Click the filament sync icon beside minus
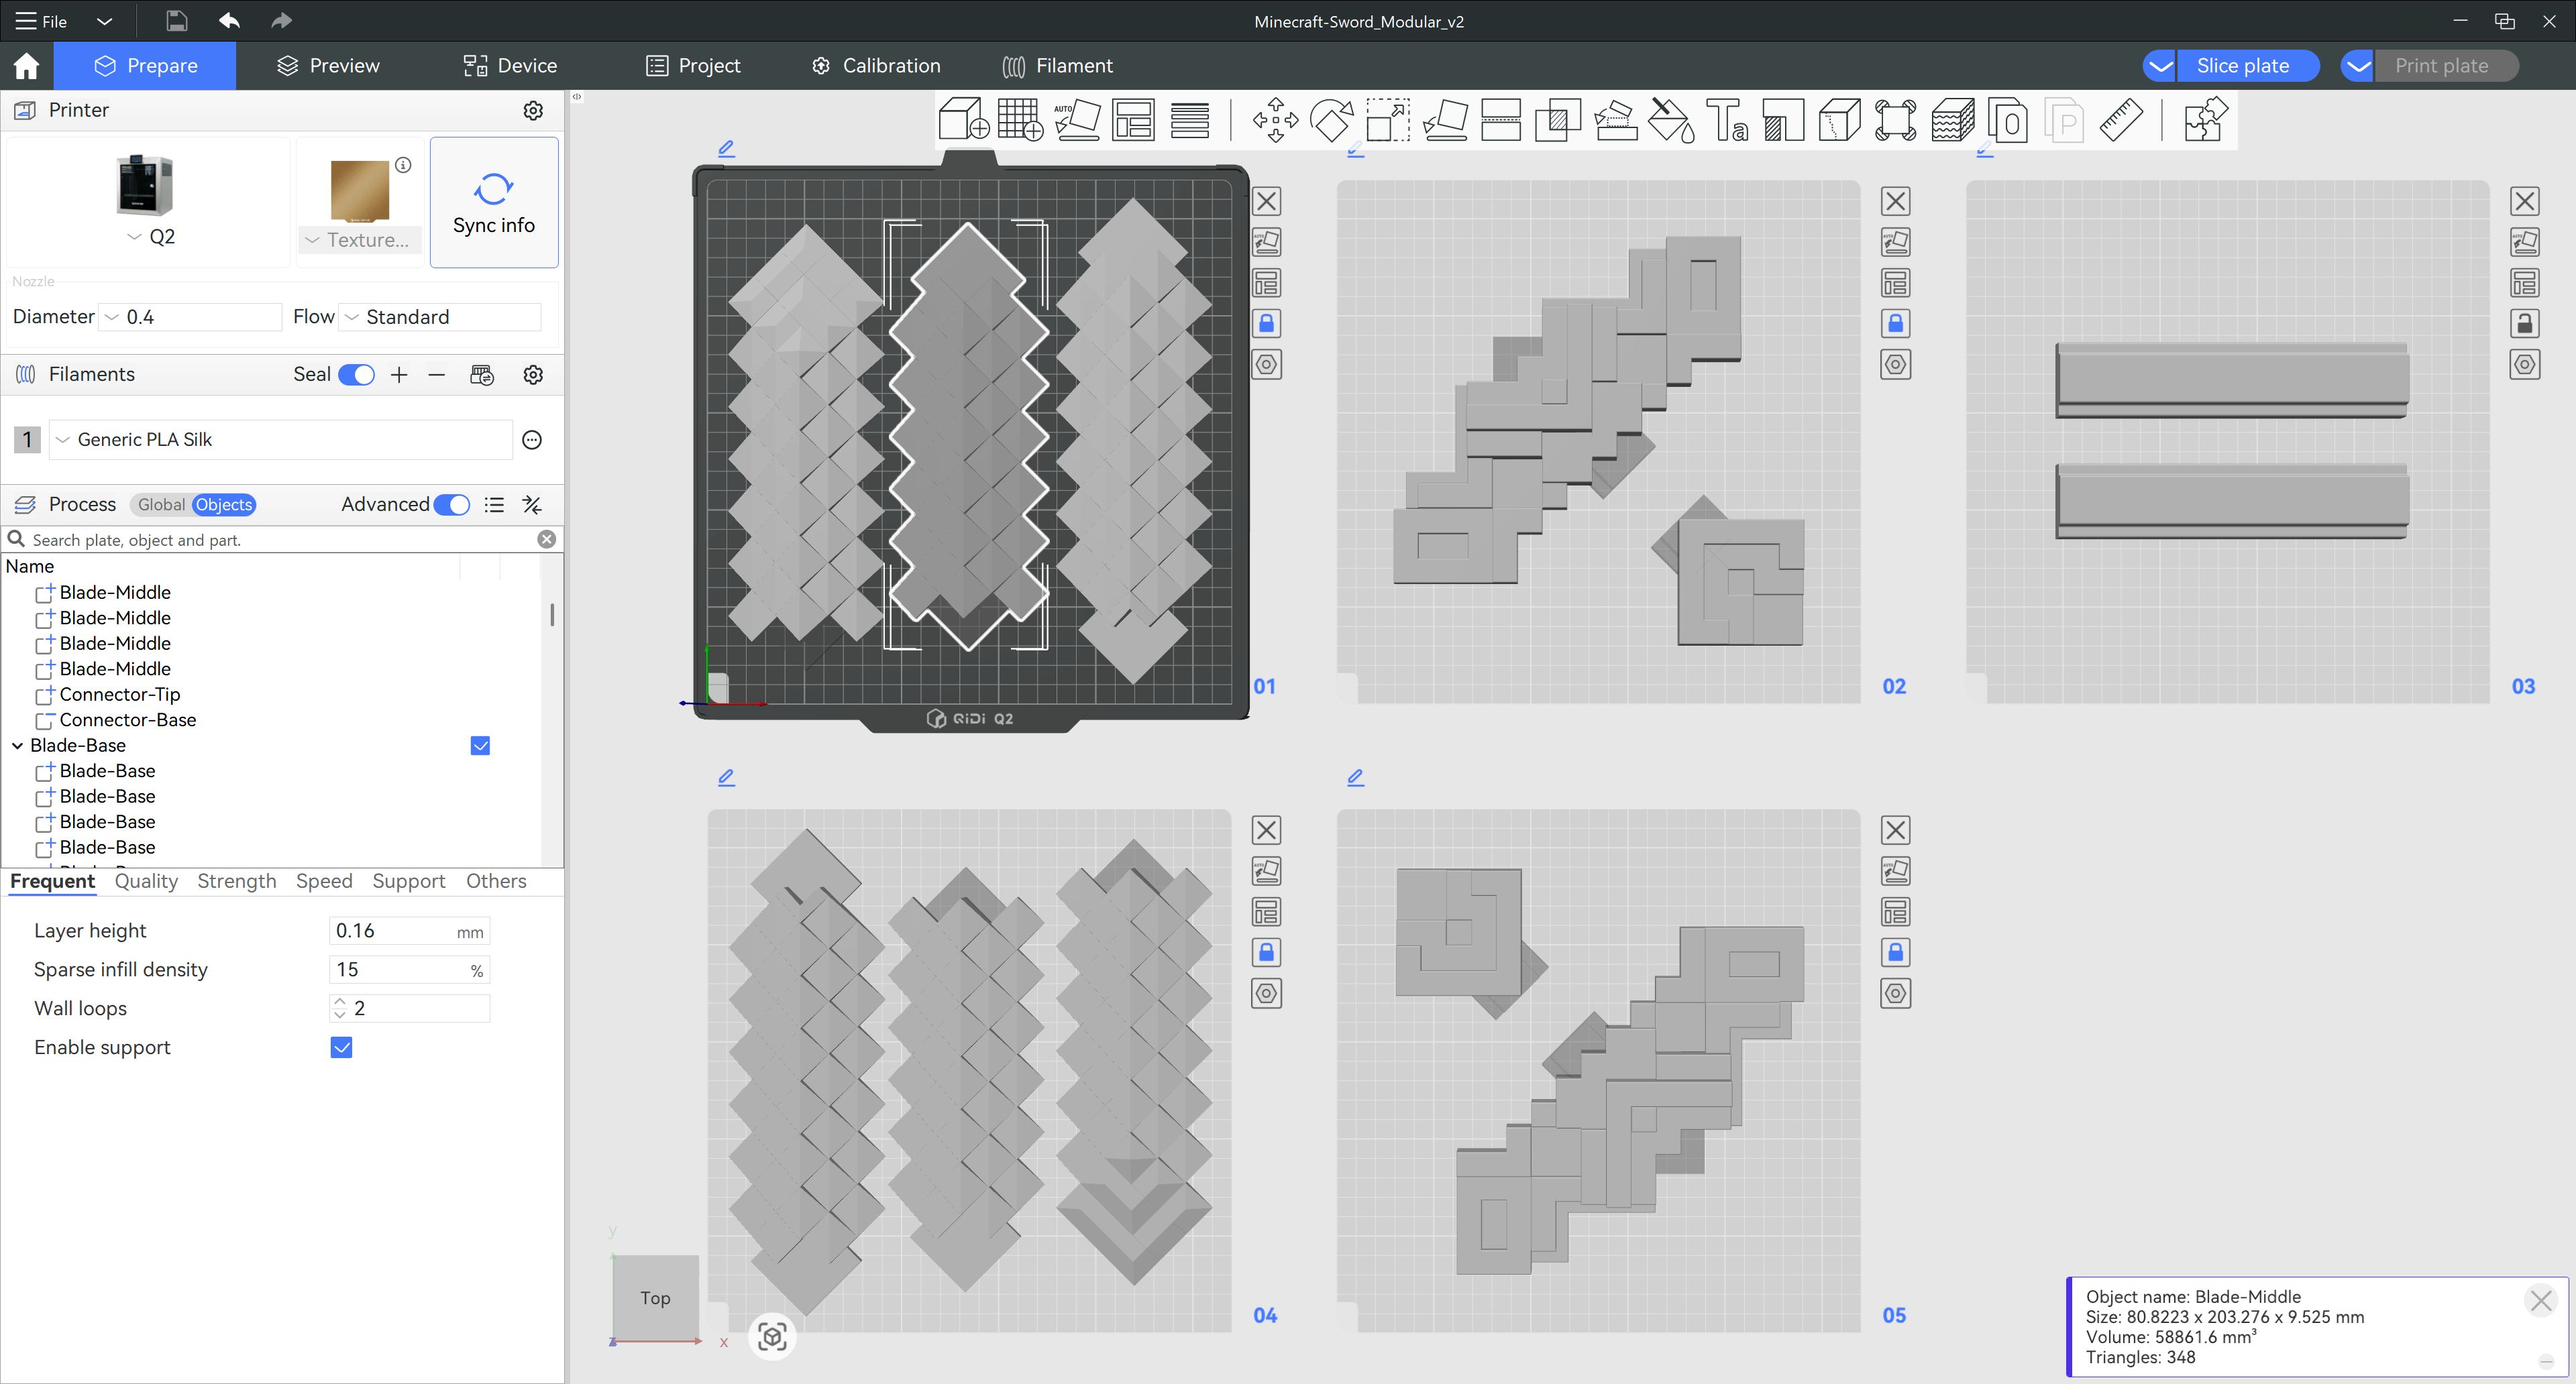 [x=482, y=375]
